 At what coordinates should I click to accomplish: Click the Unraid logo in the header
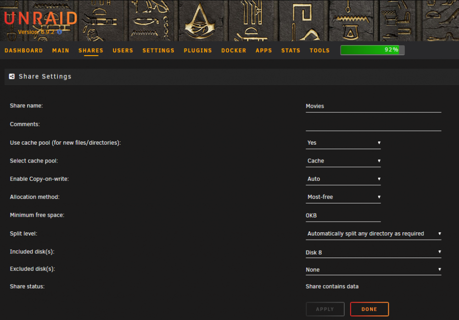click(x=41, y=18)
